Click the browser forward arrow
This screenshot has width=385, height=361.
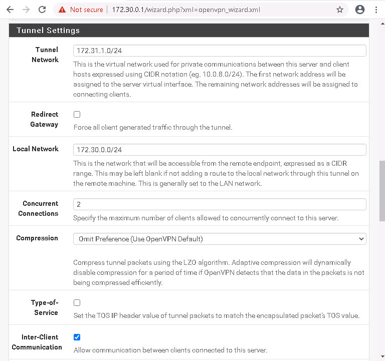(26, 10)
